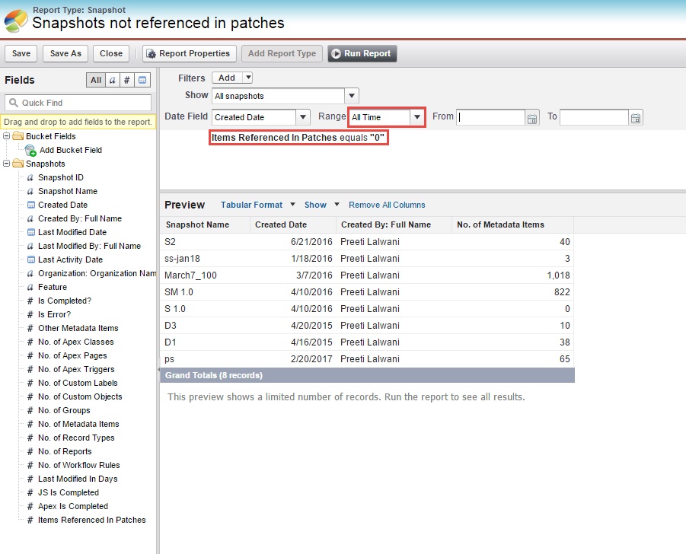
Task: Expand the Date Field Created Date dropdown
Action: pos(303,117)
